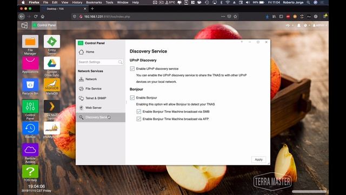Click Firefox back arrow button
This screenshot has width=346, height=195.
pos(22,16)
